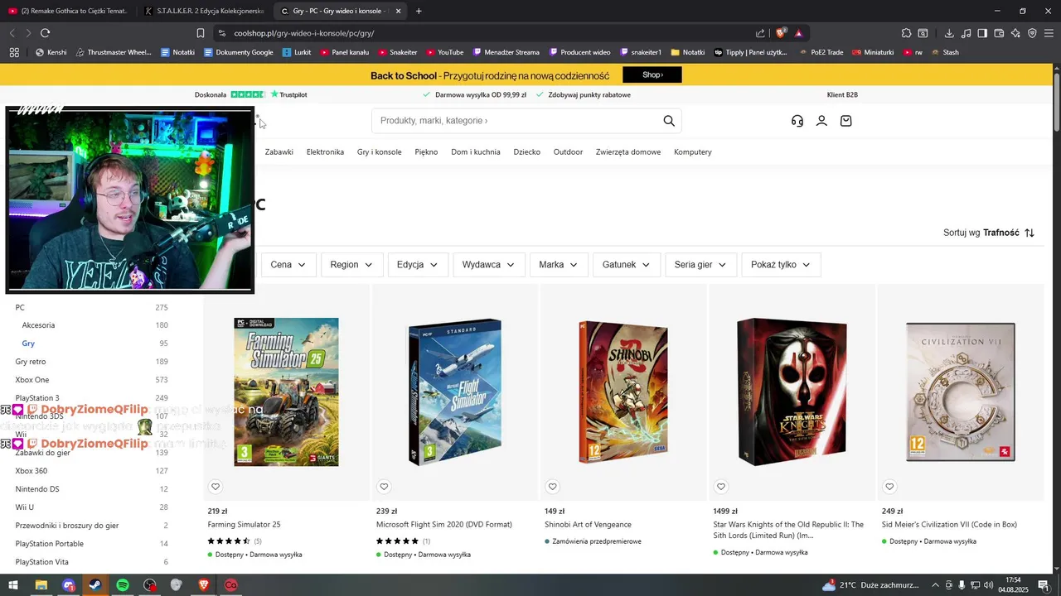
Task: Open Brave Shields lion icon
Action: (x=781, y=33)
